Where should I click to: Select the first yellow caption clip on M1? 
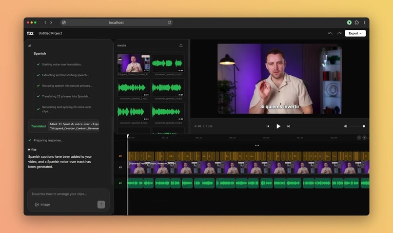[x=130, y=156]
